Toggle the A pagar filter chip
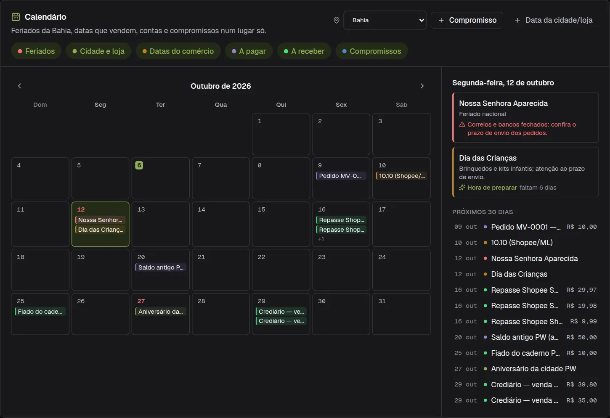610x418 pixels. click(249, 51)
